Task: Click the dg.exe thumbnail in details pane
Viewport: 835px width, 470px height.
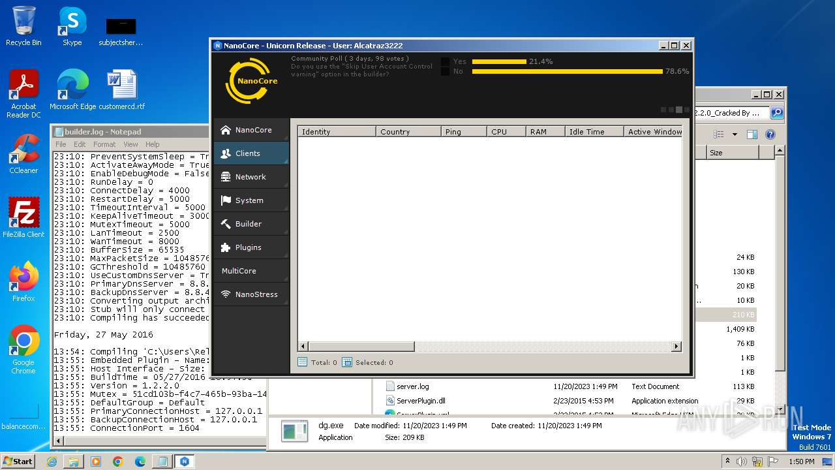Action: click(x=294, y=431)
